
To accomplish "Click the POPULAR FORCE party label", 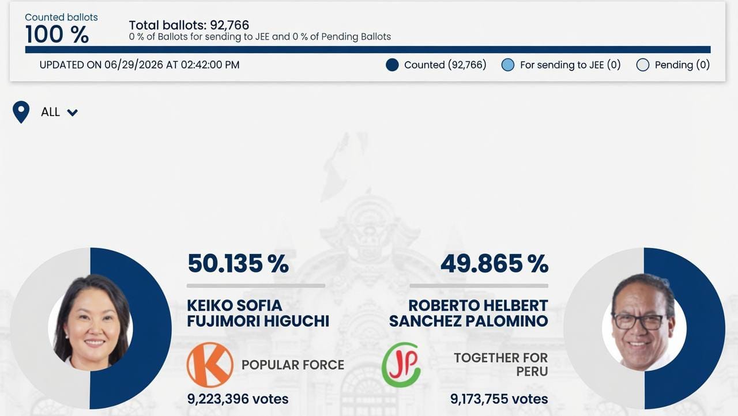I will [x=293, y=365].
